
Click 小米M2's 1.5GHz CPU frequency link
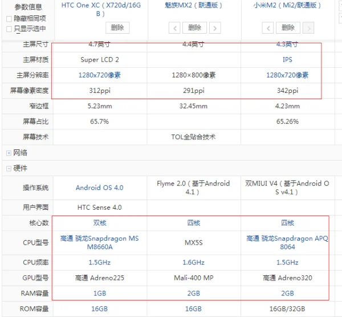[x=287, y=262]
